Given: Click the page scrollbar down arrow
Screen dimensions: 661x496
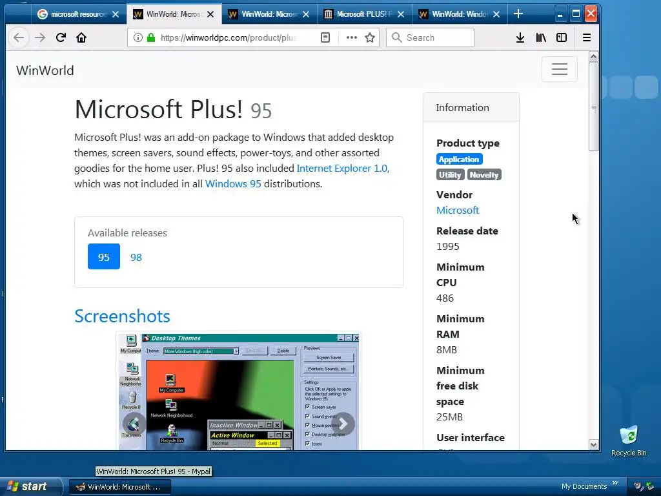Looking at the screenshot, I should point(594,444).
